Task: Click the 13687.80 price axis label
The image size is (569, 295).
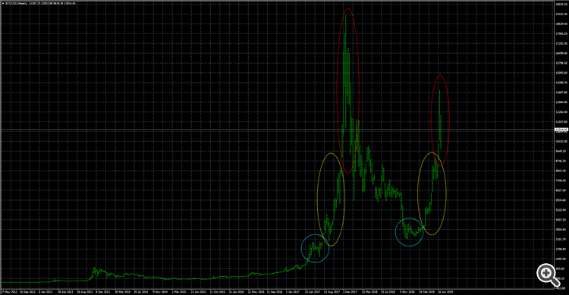Action: click(561, 93)
